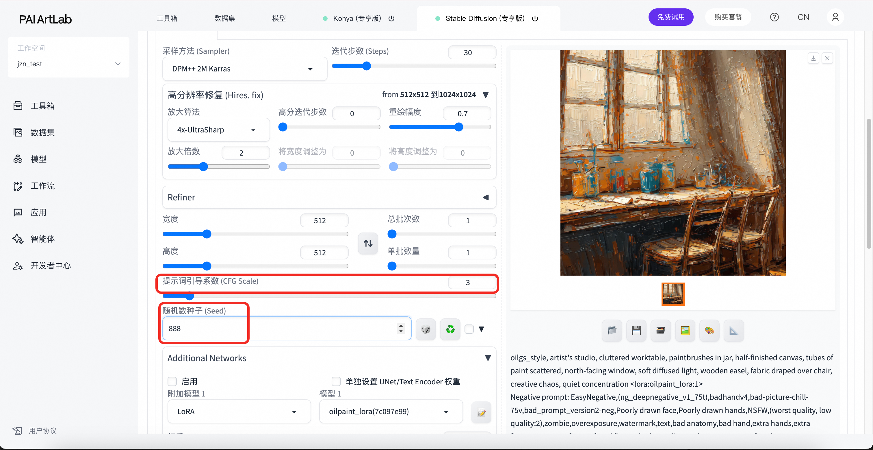
Task: Click the 购买套餐 button
Action: pos(728,17)
